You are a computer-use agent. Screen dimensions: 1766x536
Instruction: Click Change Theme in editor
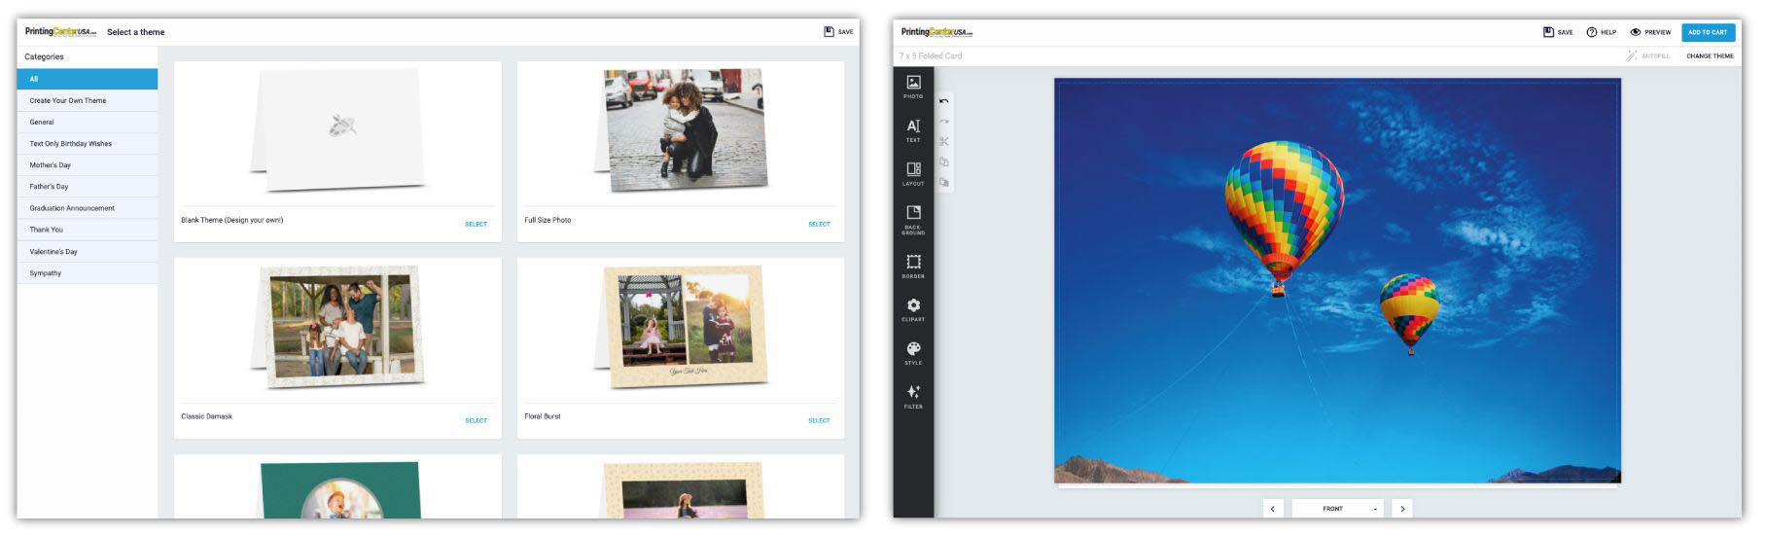(x=1709, y=56)
